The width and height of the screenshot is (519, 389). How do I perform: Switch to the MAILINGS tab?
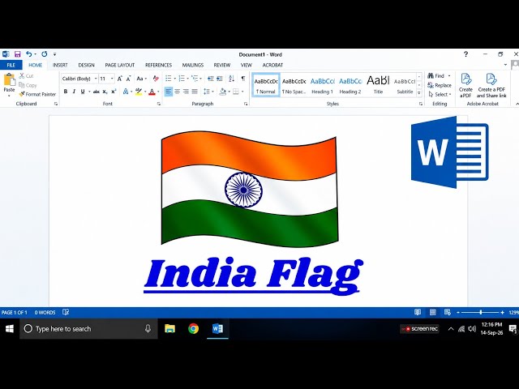(193, 65)
